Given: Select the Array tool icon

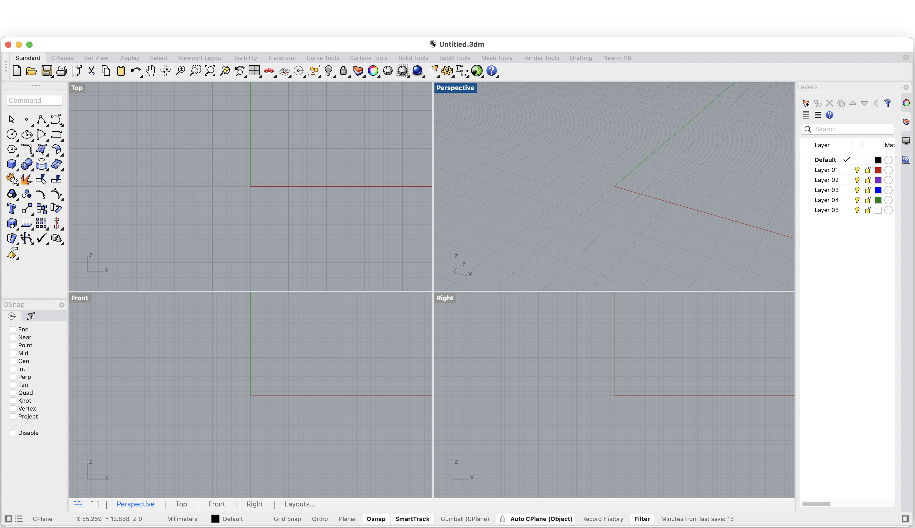Looking at the screenshot, I should [42, 224].
